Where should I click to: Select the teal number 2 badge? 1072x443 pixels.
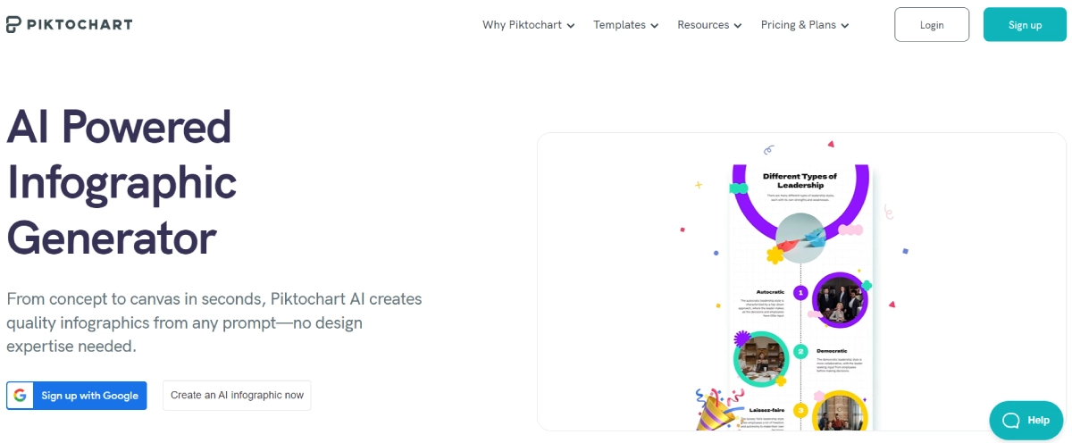point(800,352)
